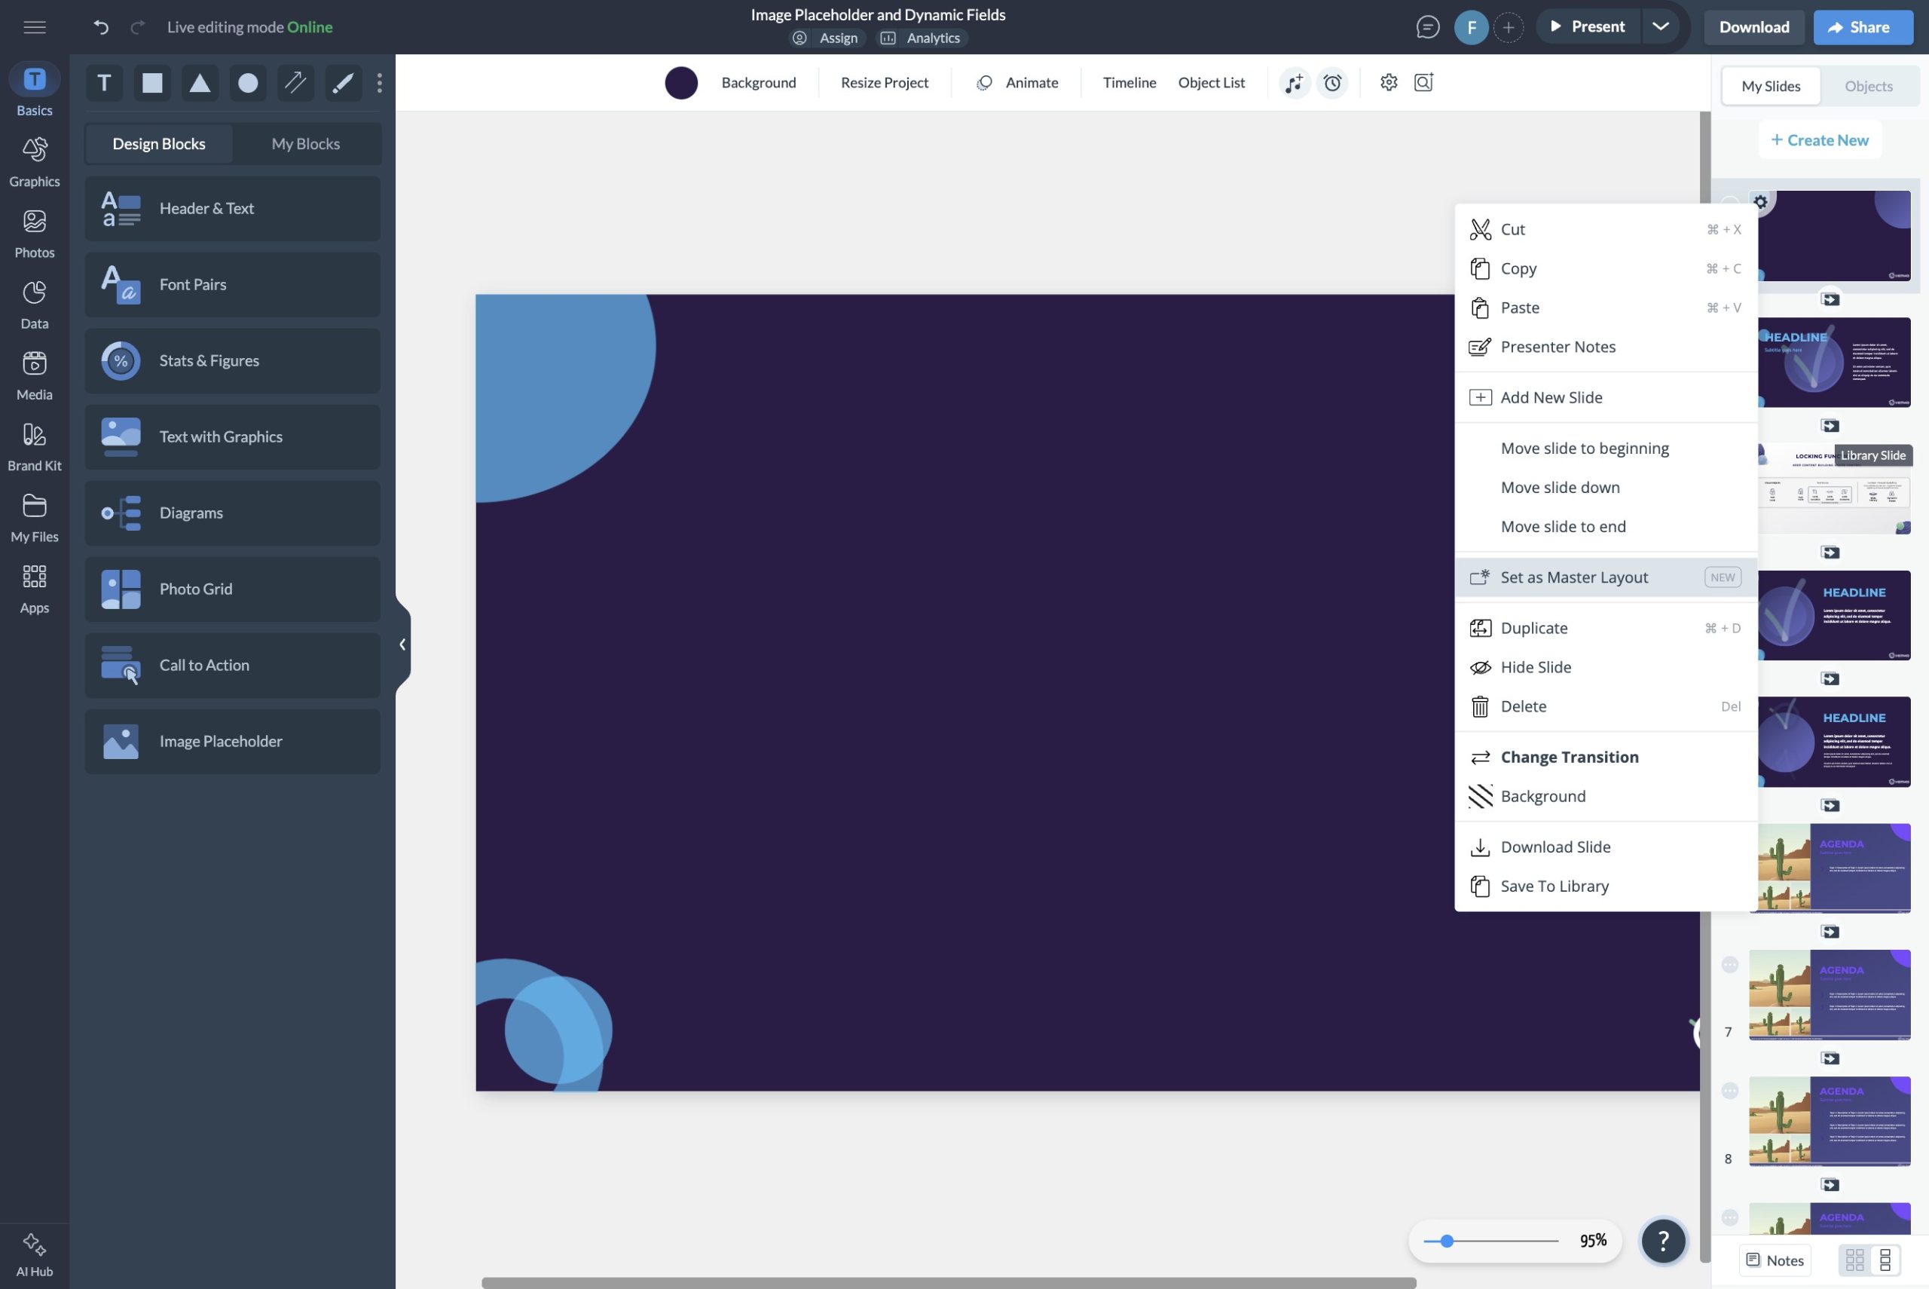This screenshot has width=1929, height=1289.
Task: Click the background color swatch
Action: point(681,82)
